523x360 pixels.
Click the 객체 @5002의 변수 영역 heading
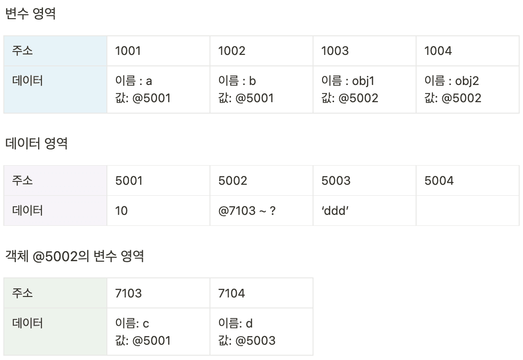click(x=75, y=256)
